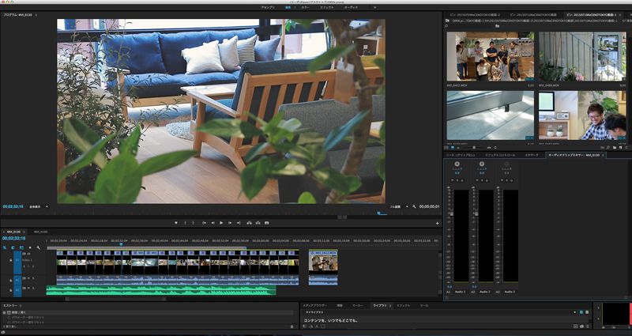This screenshot has width=632, height=336.
Task: Go to In point button
Action: click(205, 223)
